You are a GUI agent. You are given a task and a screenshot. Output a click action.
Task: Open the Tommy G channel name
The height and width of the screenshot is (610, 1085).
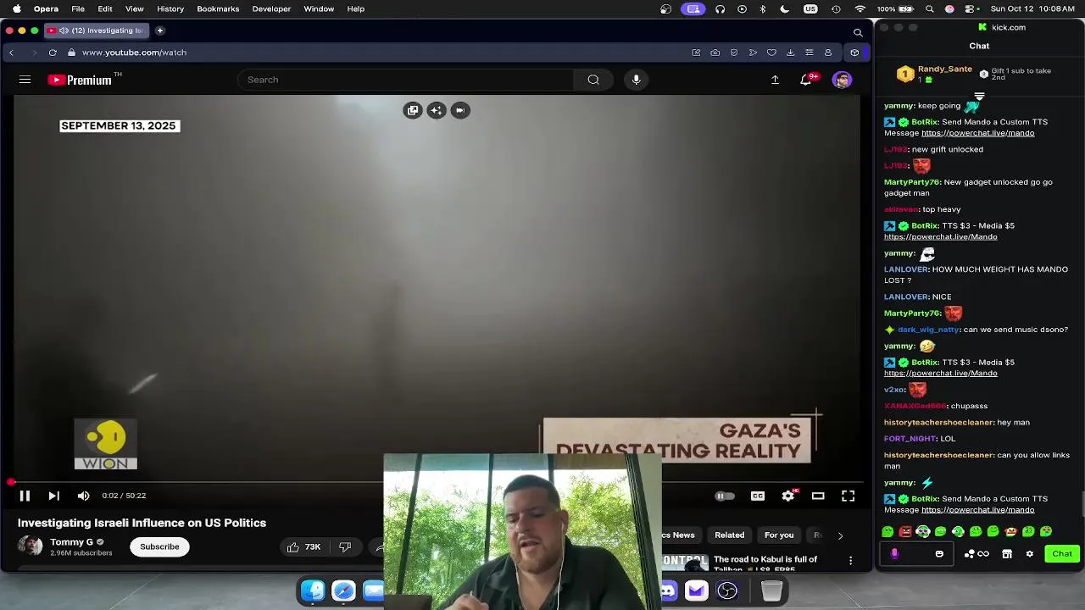point(71,542)
